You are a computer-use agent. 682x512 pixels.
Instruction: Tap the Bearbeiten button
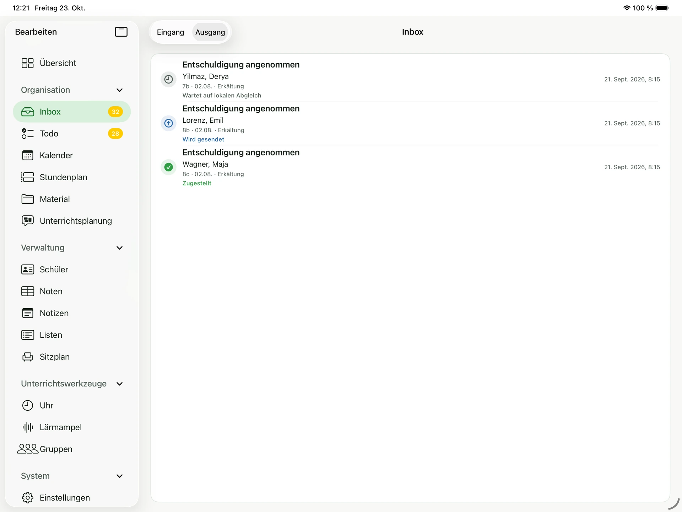coord(36,32)
